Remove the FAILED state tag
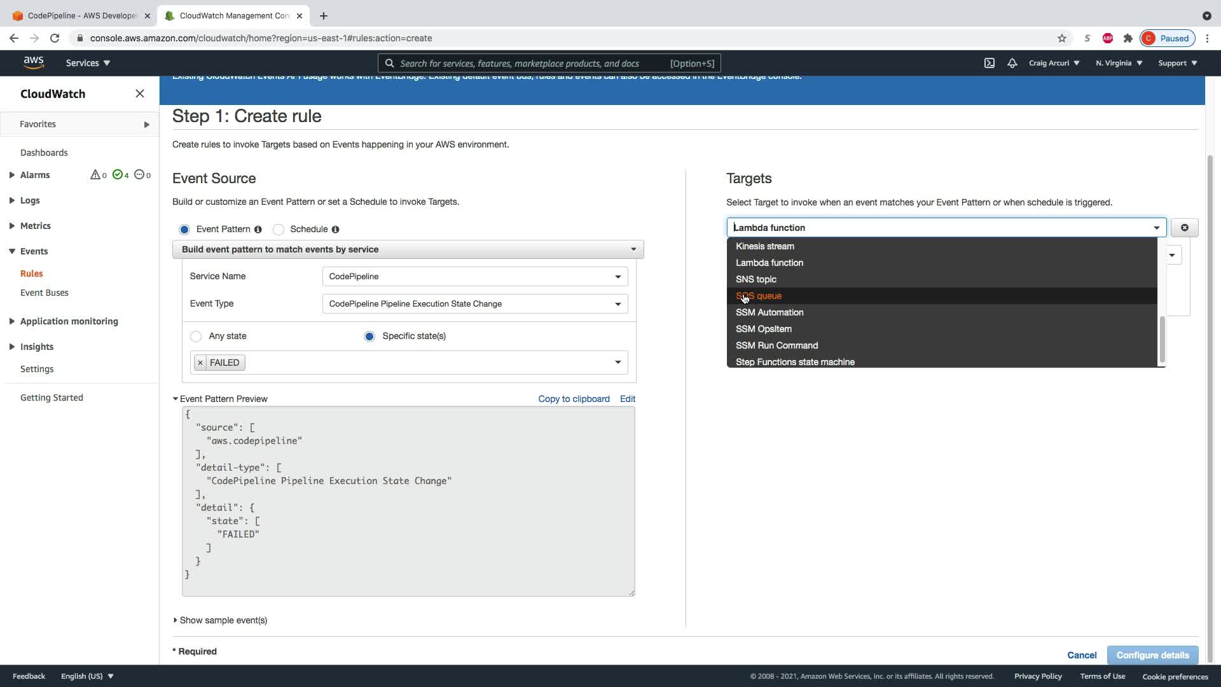Screen dimensions: 1221x687 coord(200,363)
